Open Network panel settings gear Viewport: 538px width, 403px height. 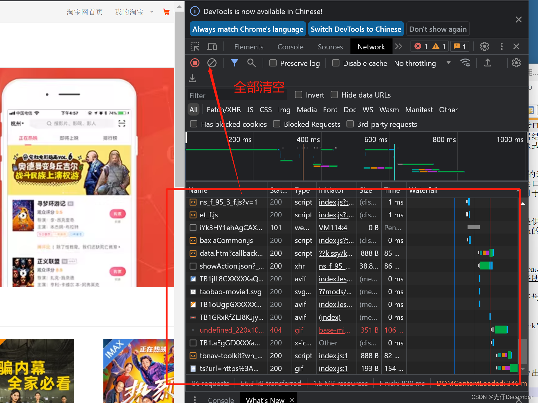(x=516, y=63)
